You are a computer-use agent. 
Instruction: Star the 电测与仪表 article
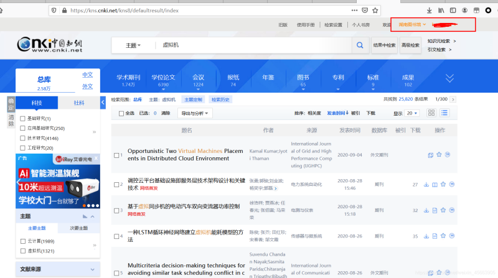[x=443, y=210]
